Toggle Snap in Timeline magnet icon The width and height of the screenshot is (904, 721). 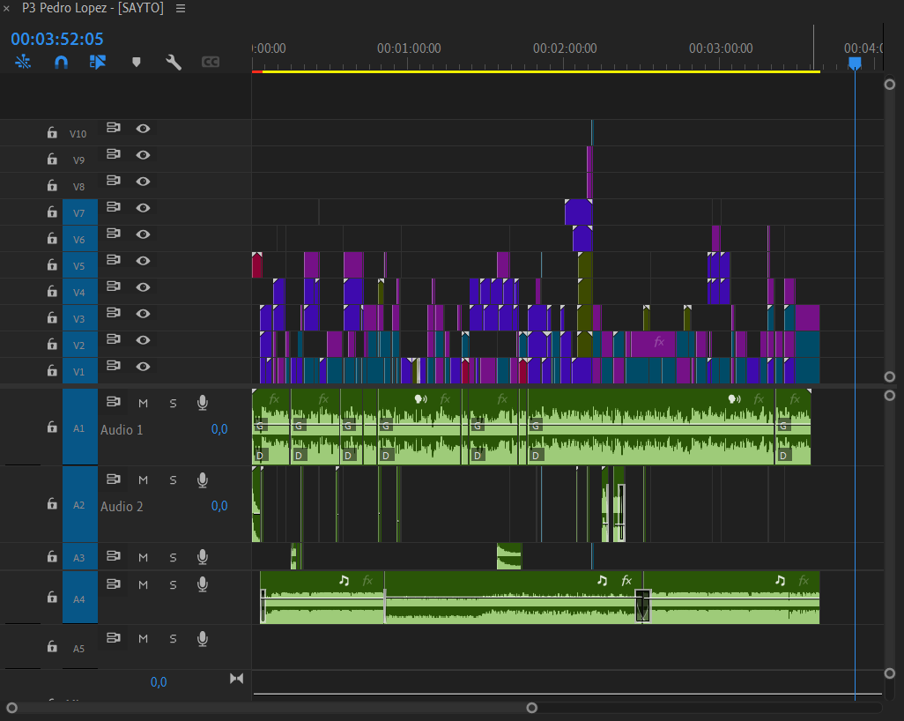pos(61,62)
